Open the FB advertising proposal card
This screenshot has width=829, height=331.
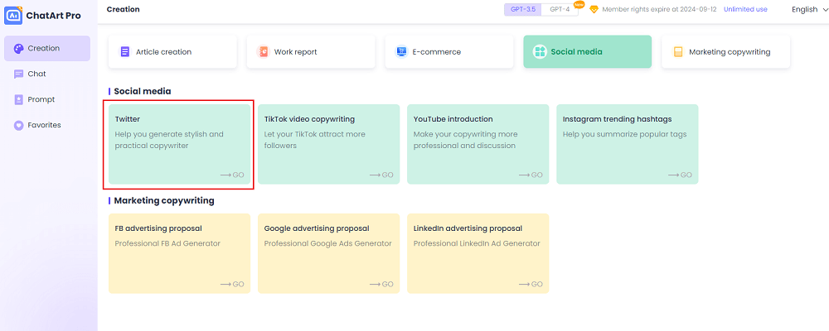pos(179,253)
